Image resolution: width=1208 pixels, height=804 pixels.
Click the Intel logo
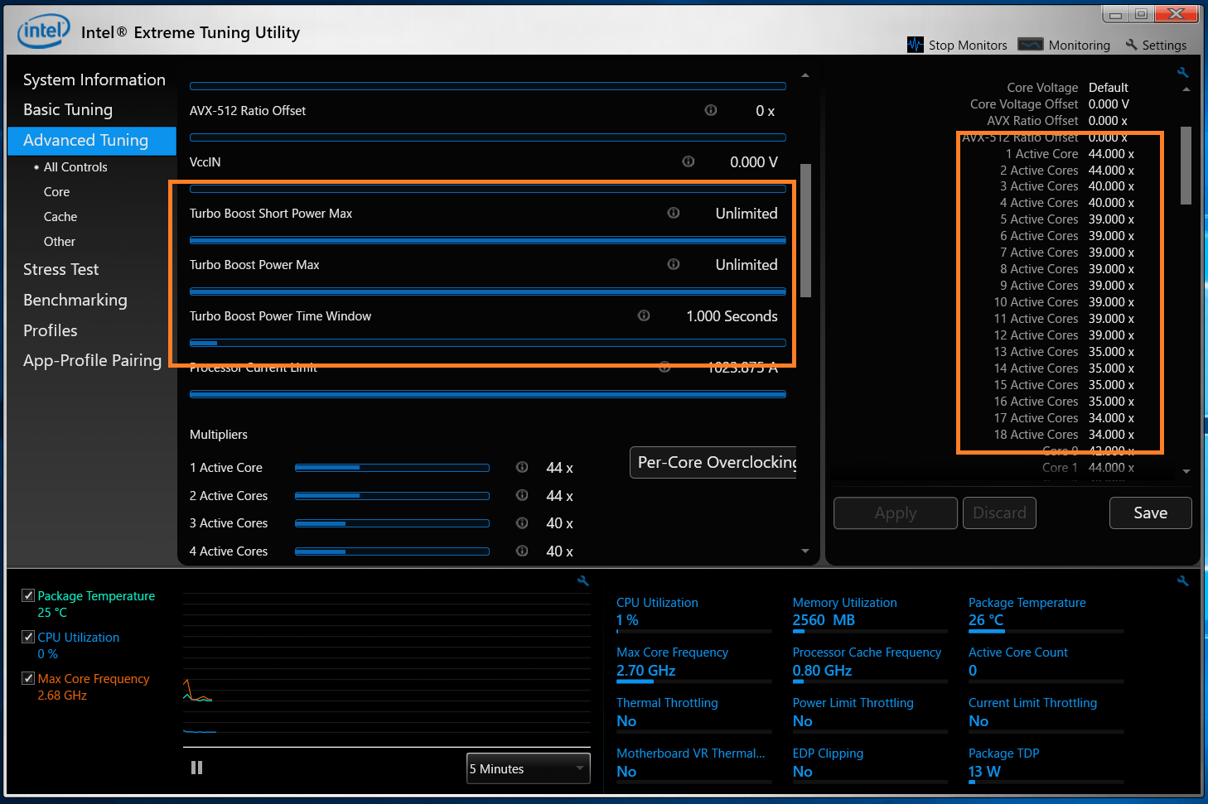[43, 31]
